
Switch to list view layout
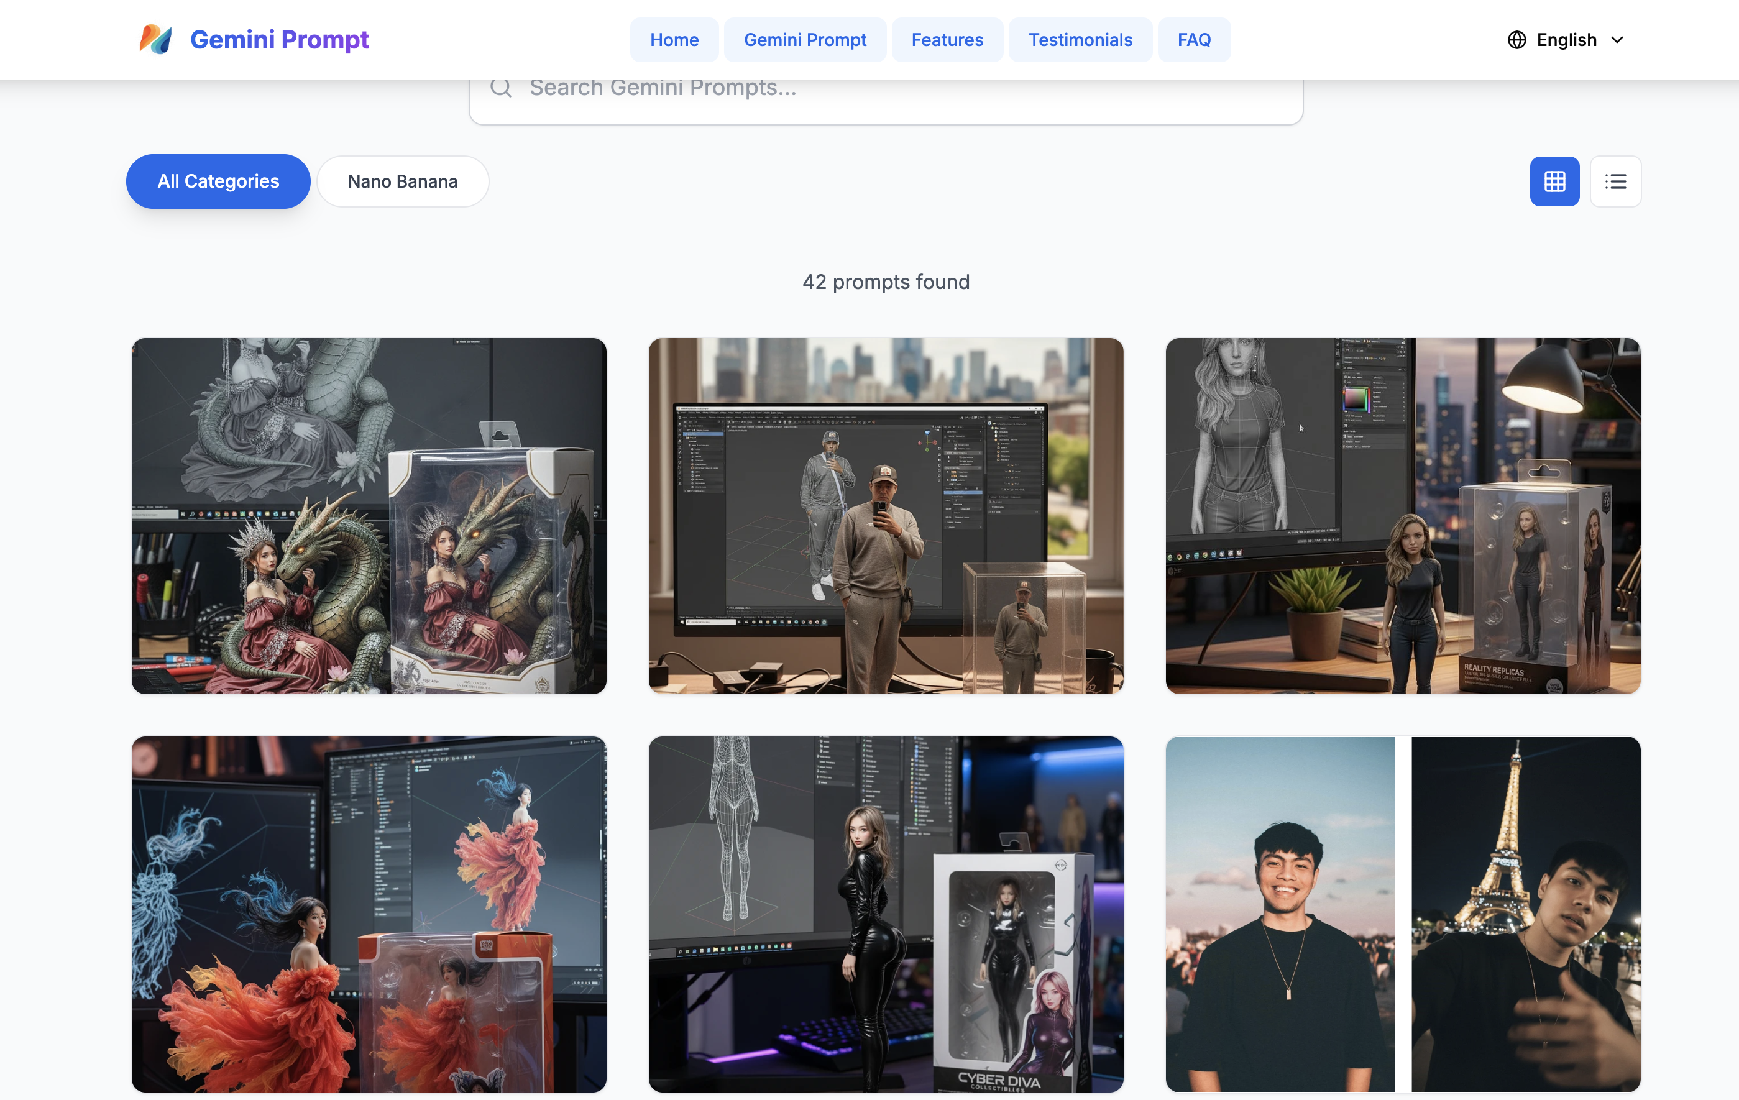tap(1615, 181)
